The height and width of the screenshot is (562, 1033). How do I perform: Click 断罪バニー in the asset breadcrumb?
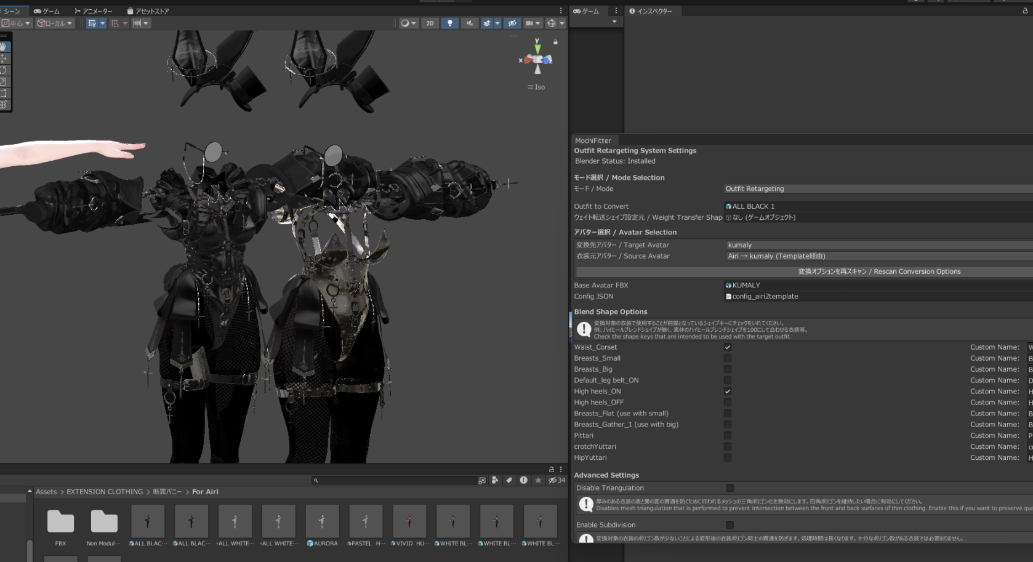167,492
